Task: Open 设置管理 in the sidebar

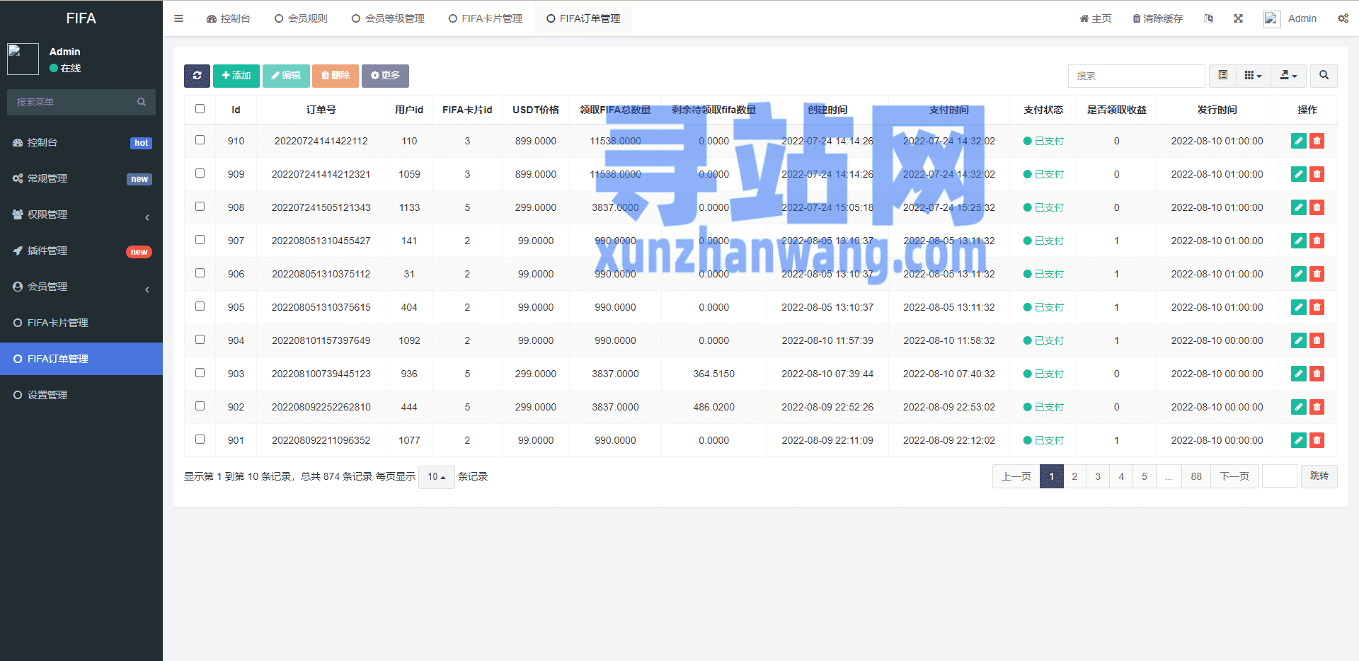Action: [x=81, y=395]
